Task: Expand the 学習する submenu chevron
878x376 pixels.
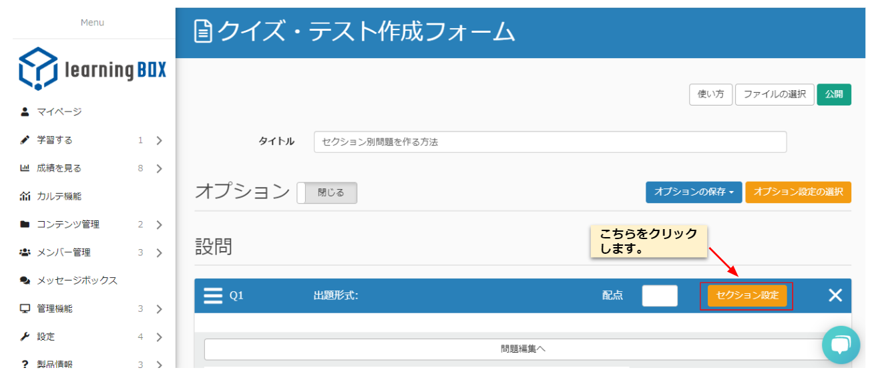Action: [159, 140]
